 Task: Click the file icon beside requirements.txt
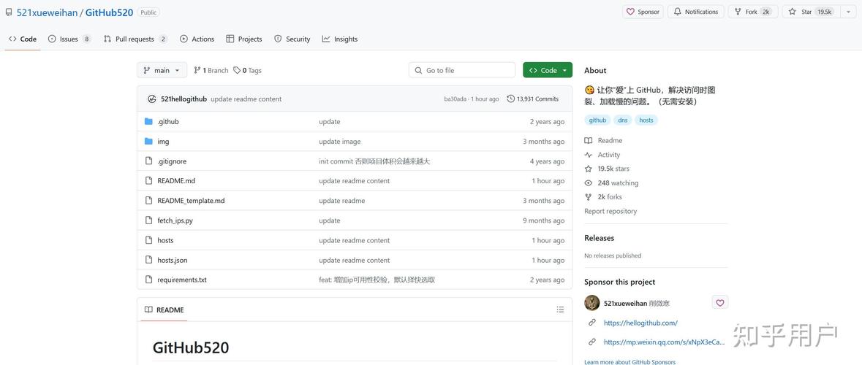tap(148, 280)
